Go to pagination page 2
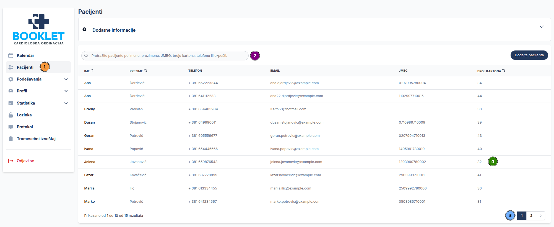 tap(531, 216)
